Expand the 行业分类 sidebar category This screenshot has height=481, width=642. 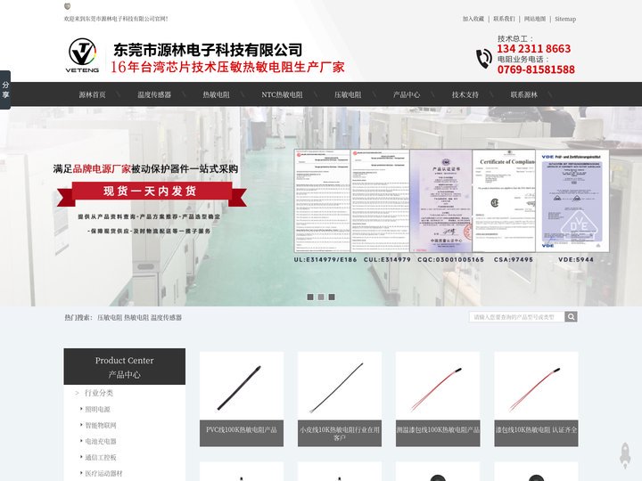(99, 393)
